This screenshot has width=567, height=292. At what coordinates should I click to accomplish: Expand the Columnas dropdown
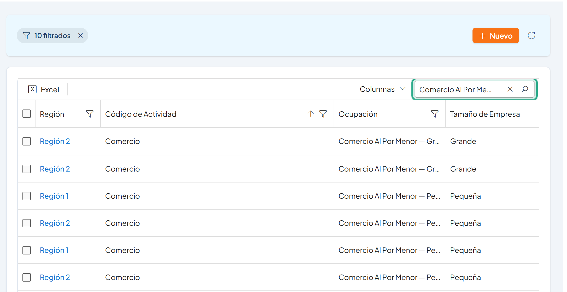tap(382, 89)
